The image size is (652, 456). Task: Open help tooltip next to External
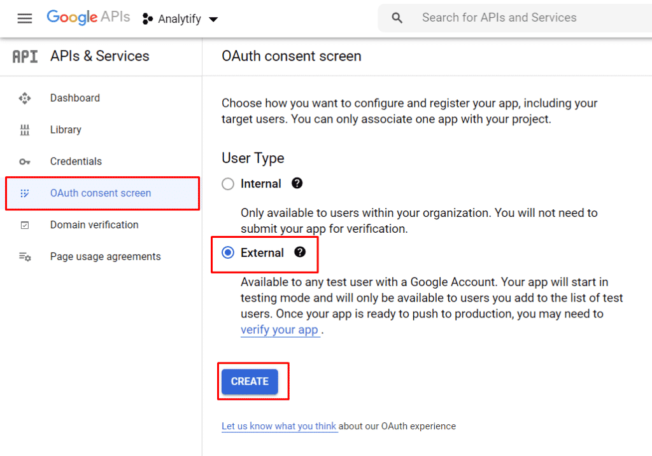[300, 252]
